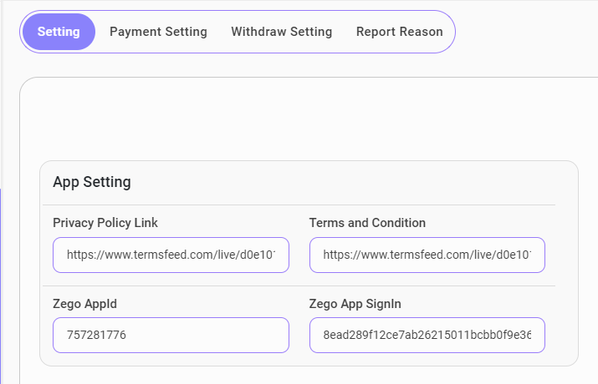The height and width of the screenshot is (384, 598).
Task: Click blank area below Zego AppId field
Action: pos(171,359)
